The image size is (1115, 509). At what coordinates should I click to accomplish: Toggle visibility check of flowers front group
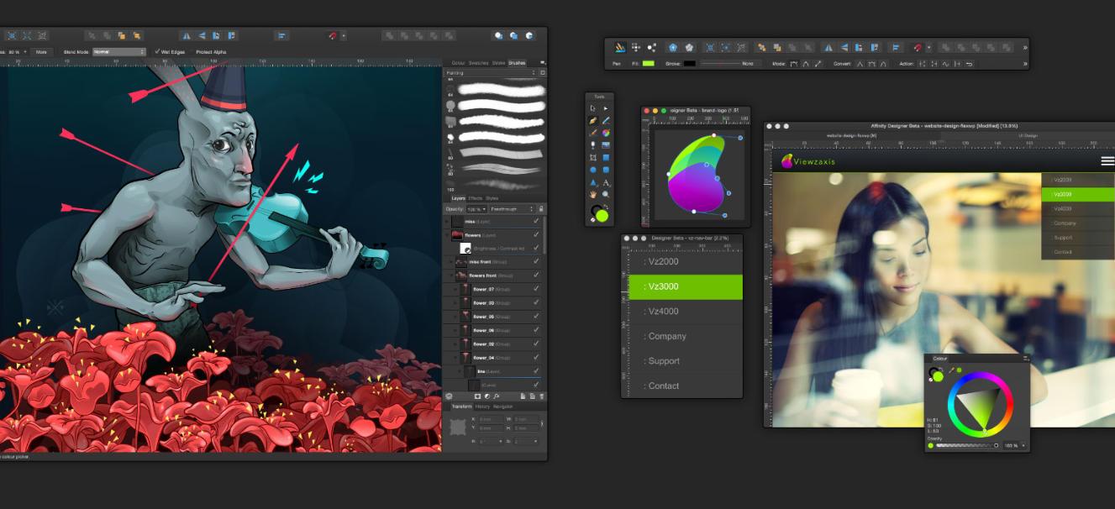coord(536,275)
